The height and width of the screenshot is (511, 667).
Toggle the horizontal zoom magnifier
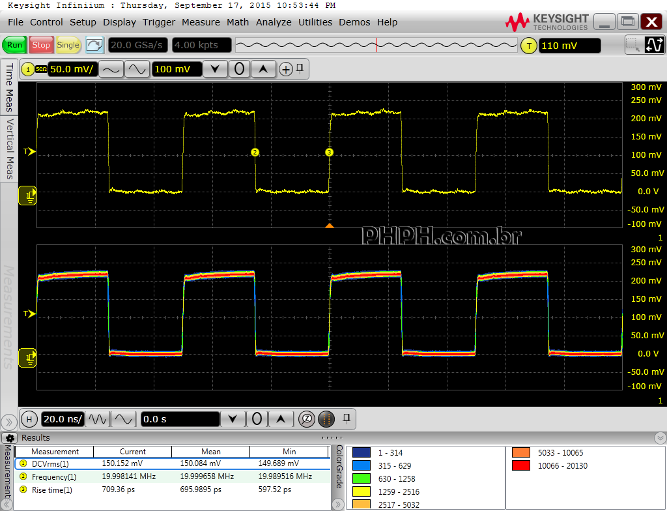pos(307,418)
